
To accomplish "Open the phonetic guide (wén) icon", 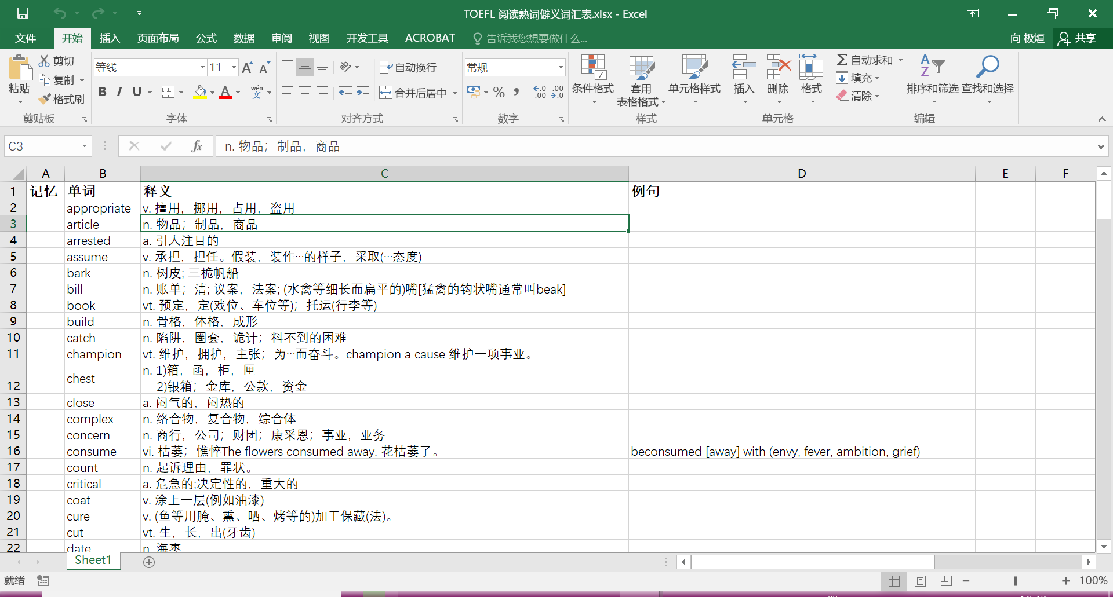I will pyautogui.click(x=257, y=92).
